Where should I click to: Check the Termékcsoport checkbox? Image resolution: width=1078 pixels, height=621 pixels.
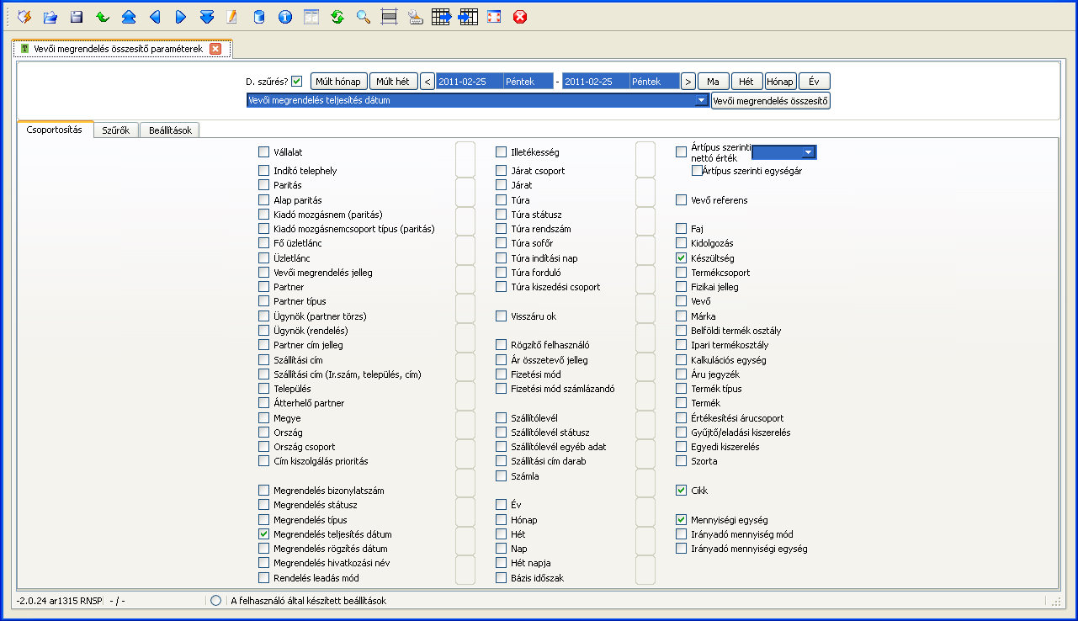(682, 273)
